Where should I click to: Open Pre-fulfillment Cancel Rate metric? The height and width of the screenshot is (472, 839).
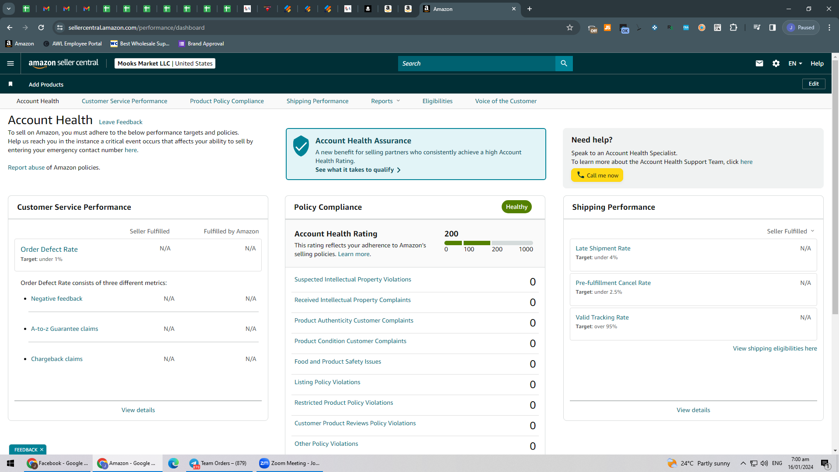tap(613, 283)
